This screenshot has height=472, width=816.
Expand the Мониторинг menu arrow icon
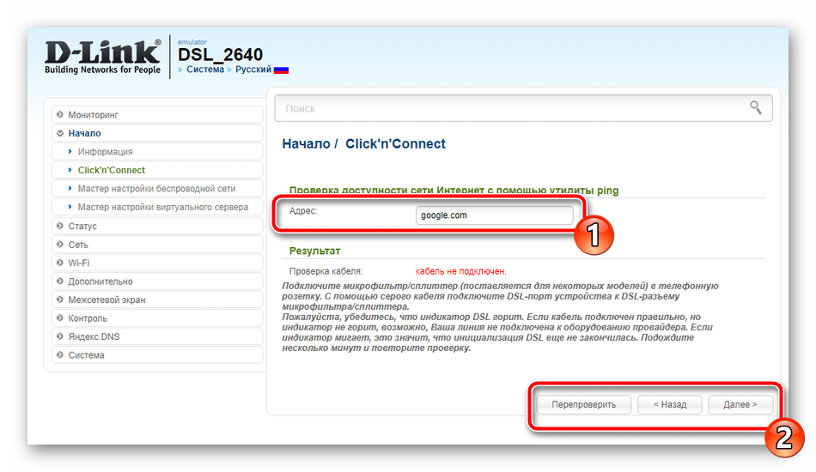(60, 114)
